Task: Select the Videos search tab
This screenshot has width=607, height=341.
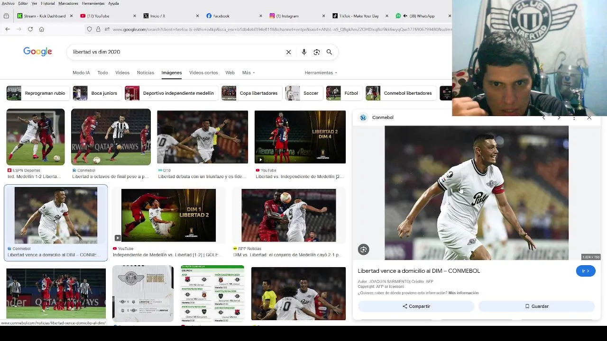Action: (x=122, y=72)
